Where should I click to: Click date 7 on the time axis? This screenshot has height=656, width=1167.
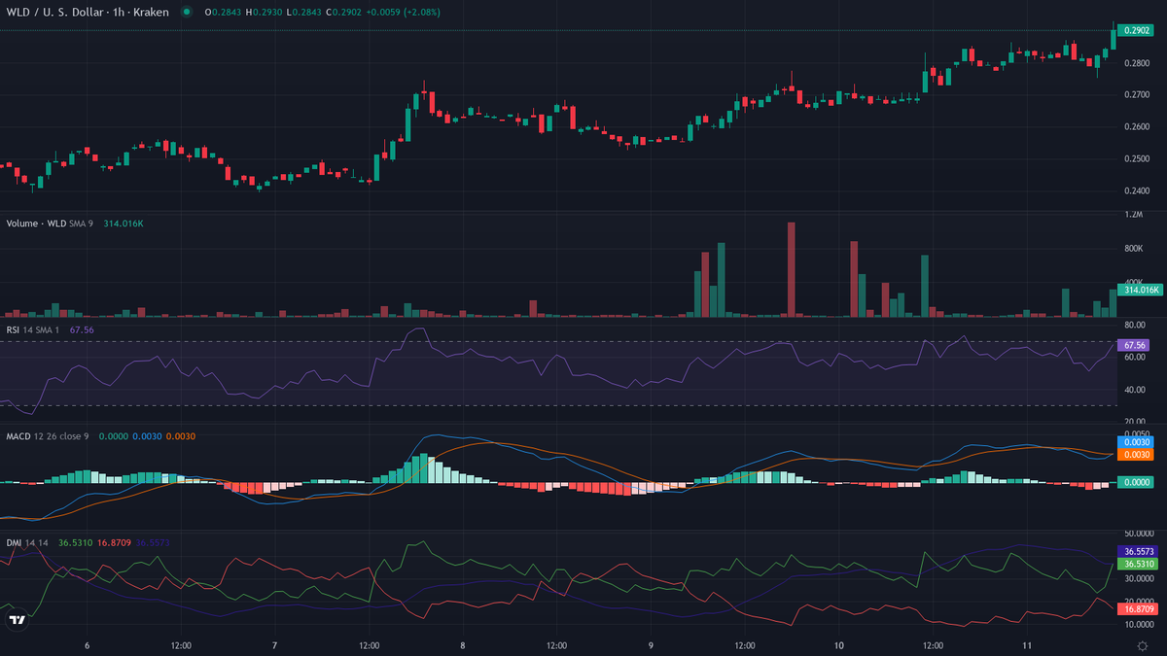275,645
